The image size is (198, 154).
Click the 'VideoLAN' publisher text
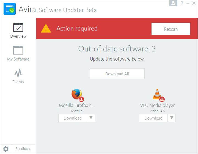point(157,111)
